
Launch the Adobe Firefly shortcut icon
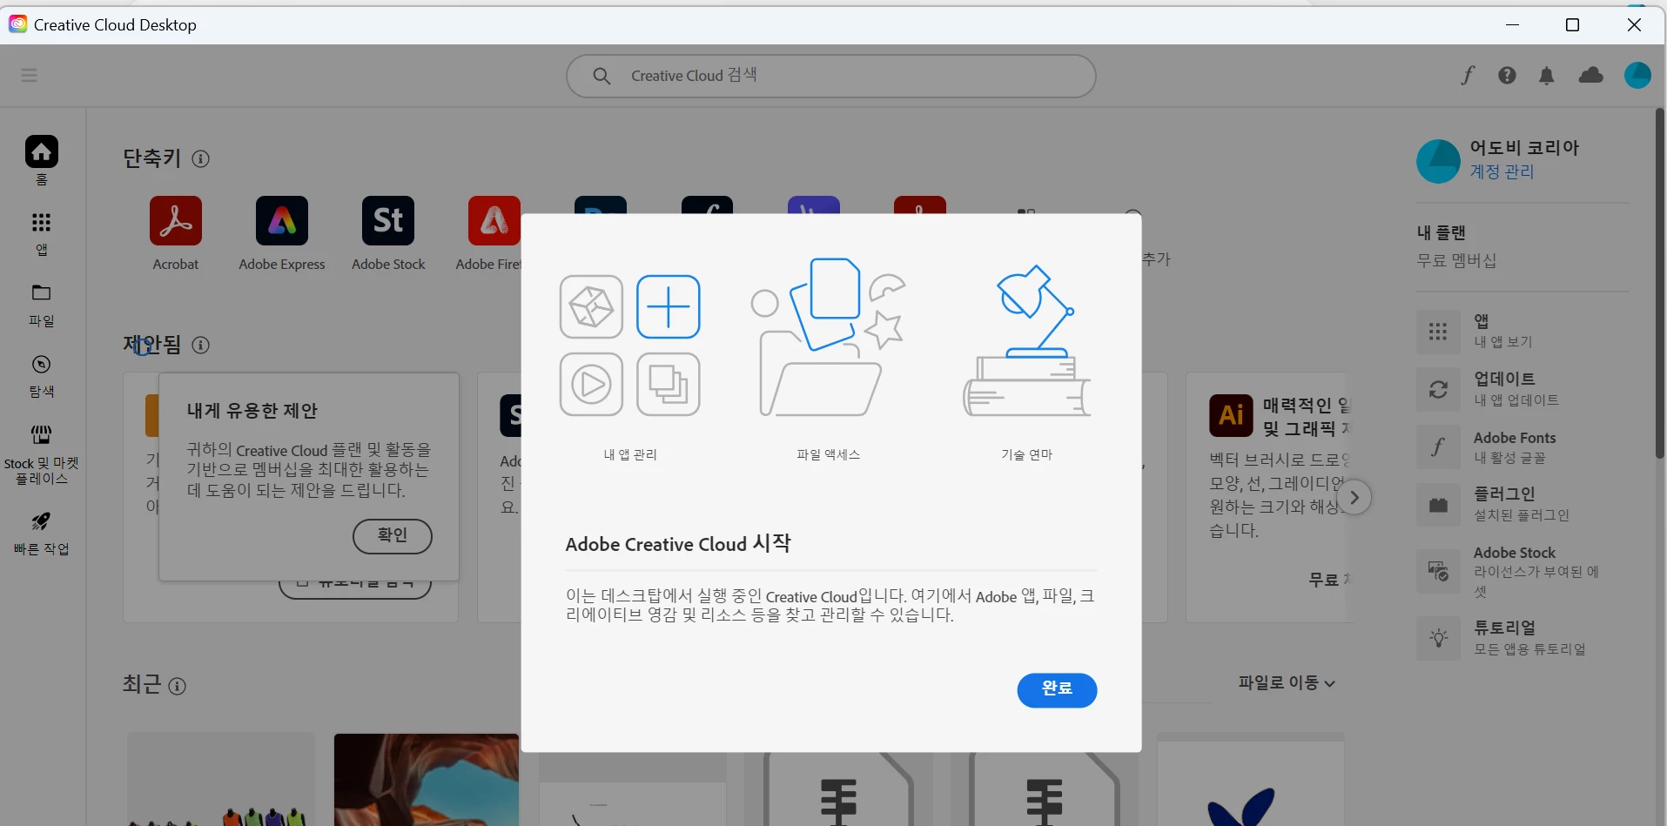point(494,221)
